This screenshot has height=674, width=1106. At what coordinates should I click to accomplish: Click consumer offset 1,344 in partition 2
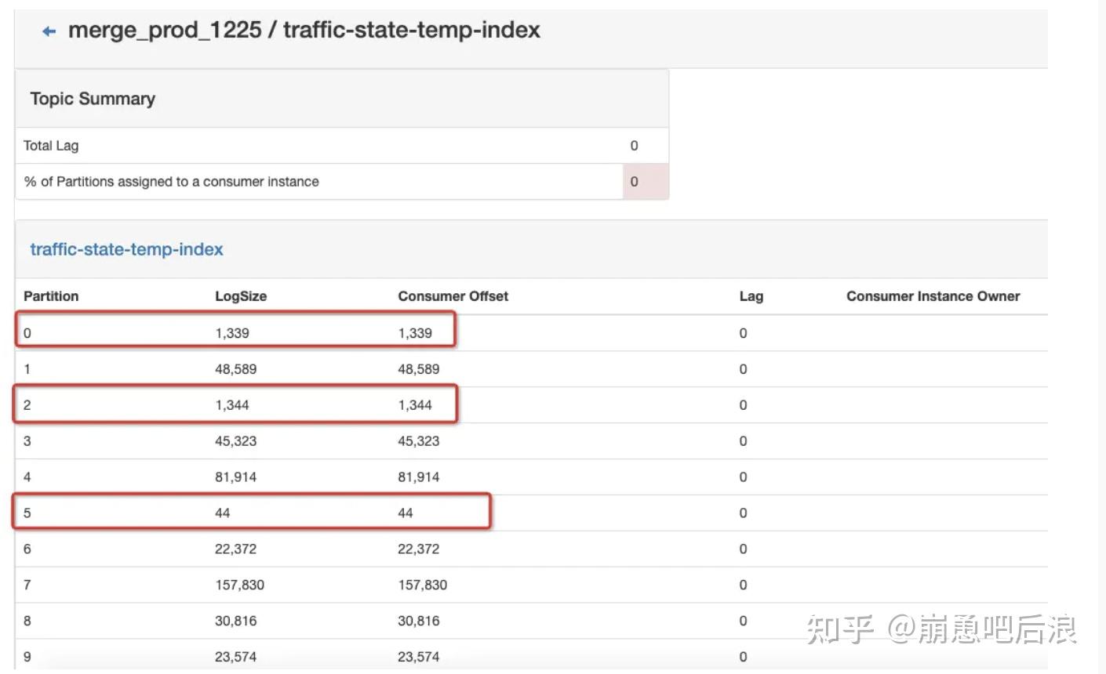point(415,405)
